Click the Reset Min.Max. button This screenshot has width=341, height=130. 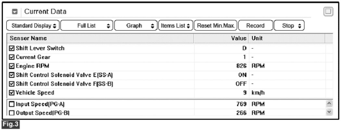pyautogui.click(x=216, y=26)
